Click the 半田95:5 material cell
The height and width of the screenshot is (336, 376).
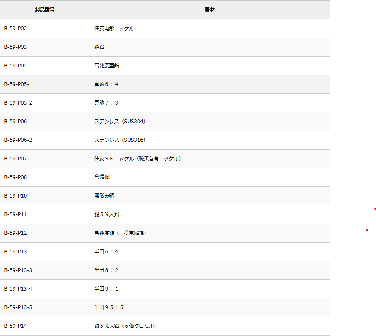coord(109,307)
